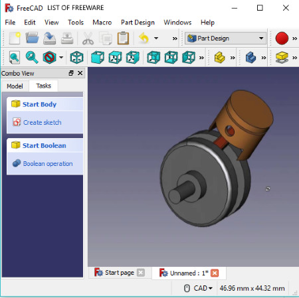This screenshot has width=299, height=298.
Task: Click Fit All view icon
Action: click(15, 58)
